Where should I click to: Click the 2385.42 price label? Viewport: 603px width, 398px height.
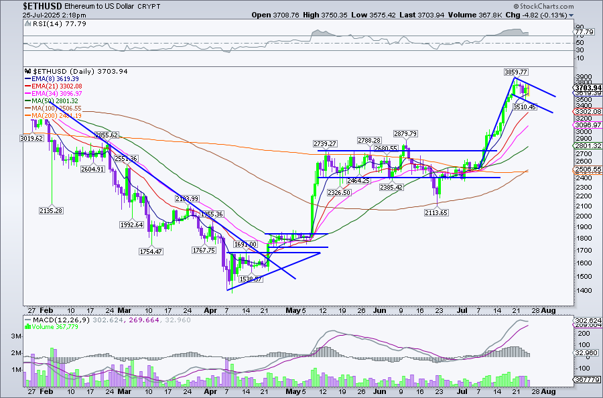pyautogui.click(x=391, y=187)
